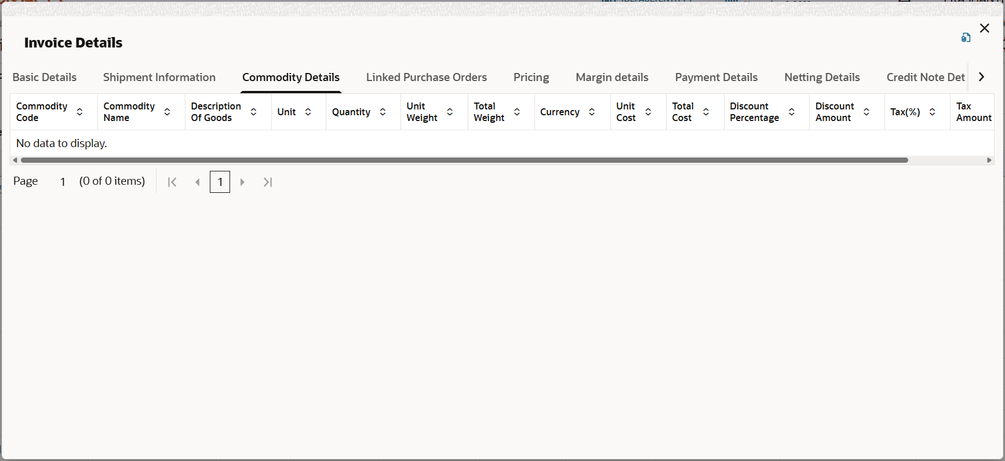Sort by Total Weight column
1005x461 pixels.
pos(518,112)
